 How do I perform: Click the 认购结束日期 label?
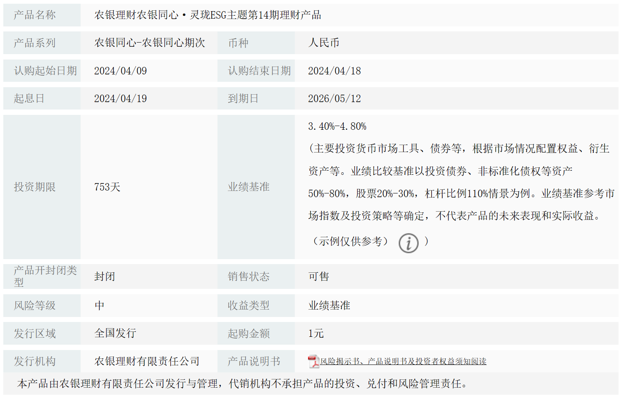[259, 71]
